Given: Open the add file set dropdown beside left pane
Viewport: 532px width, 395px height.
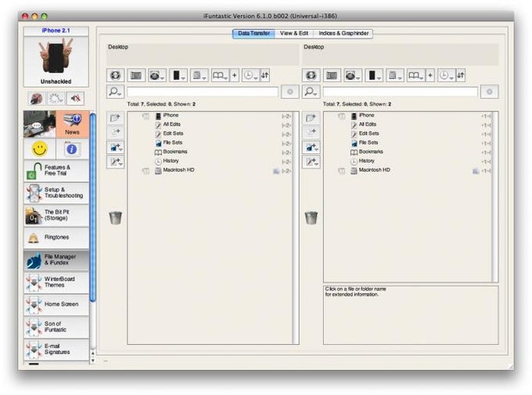Looking at the screenshot, I should coord(115,147).
